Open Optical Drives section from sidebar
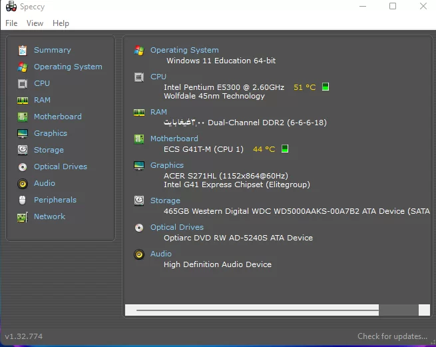This screenshot has height=347, width=436. (61, 167)
